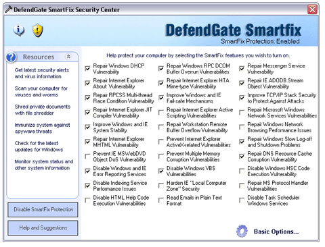Click the blue info bubble icon

[19, 30]
